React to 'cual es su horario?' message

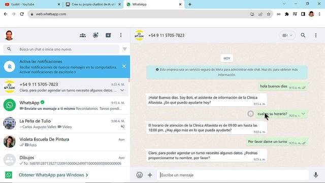(250, 114)
